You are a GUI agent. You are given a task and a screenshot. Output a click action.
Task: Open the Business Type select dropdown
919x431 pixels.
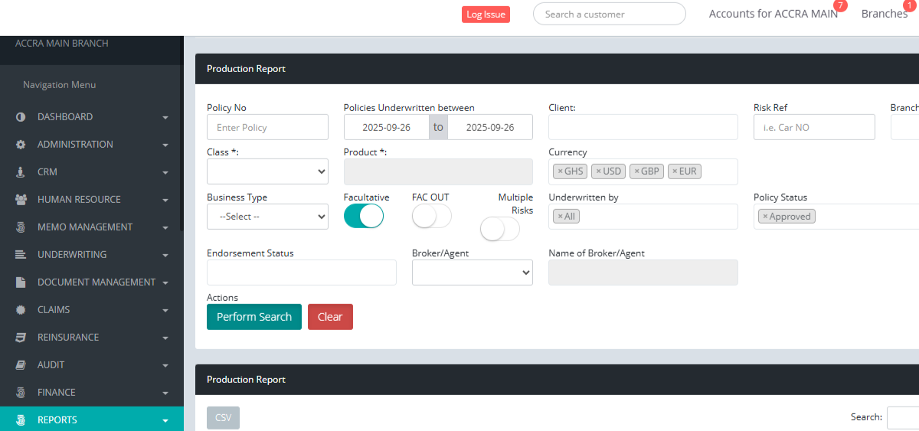267,217
